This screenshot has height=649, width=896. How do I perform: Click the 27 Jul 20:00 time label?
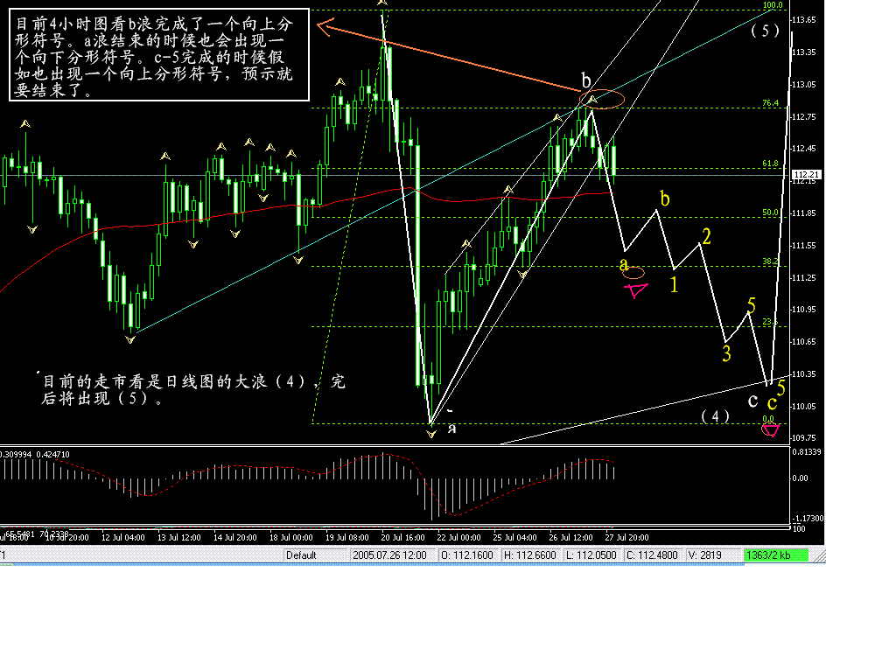click(626, 538)
